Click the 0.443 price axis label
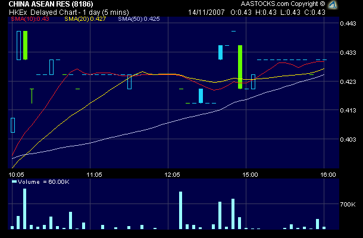363x238 pixels. click(x=348, y=24)
